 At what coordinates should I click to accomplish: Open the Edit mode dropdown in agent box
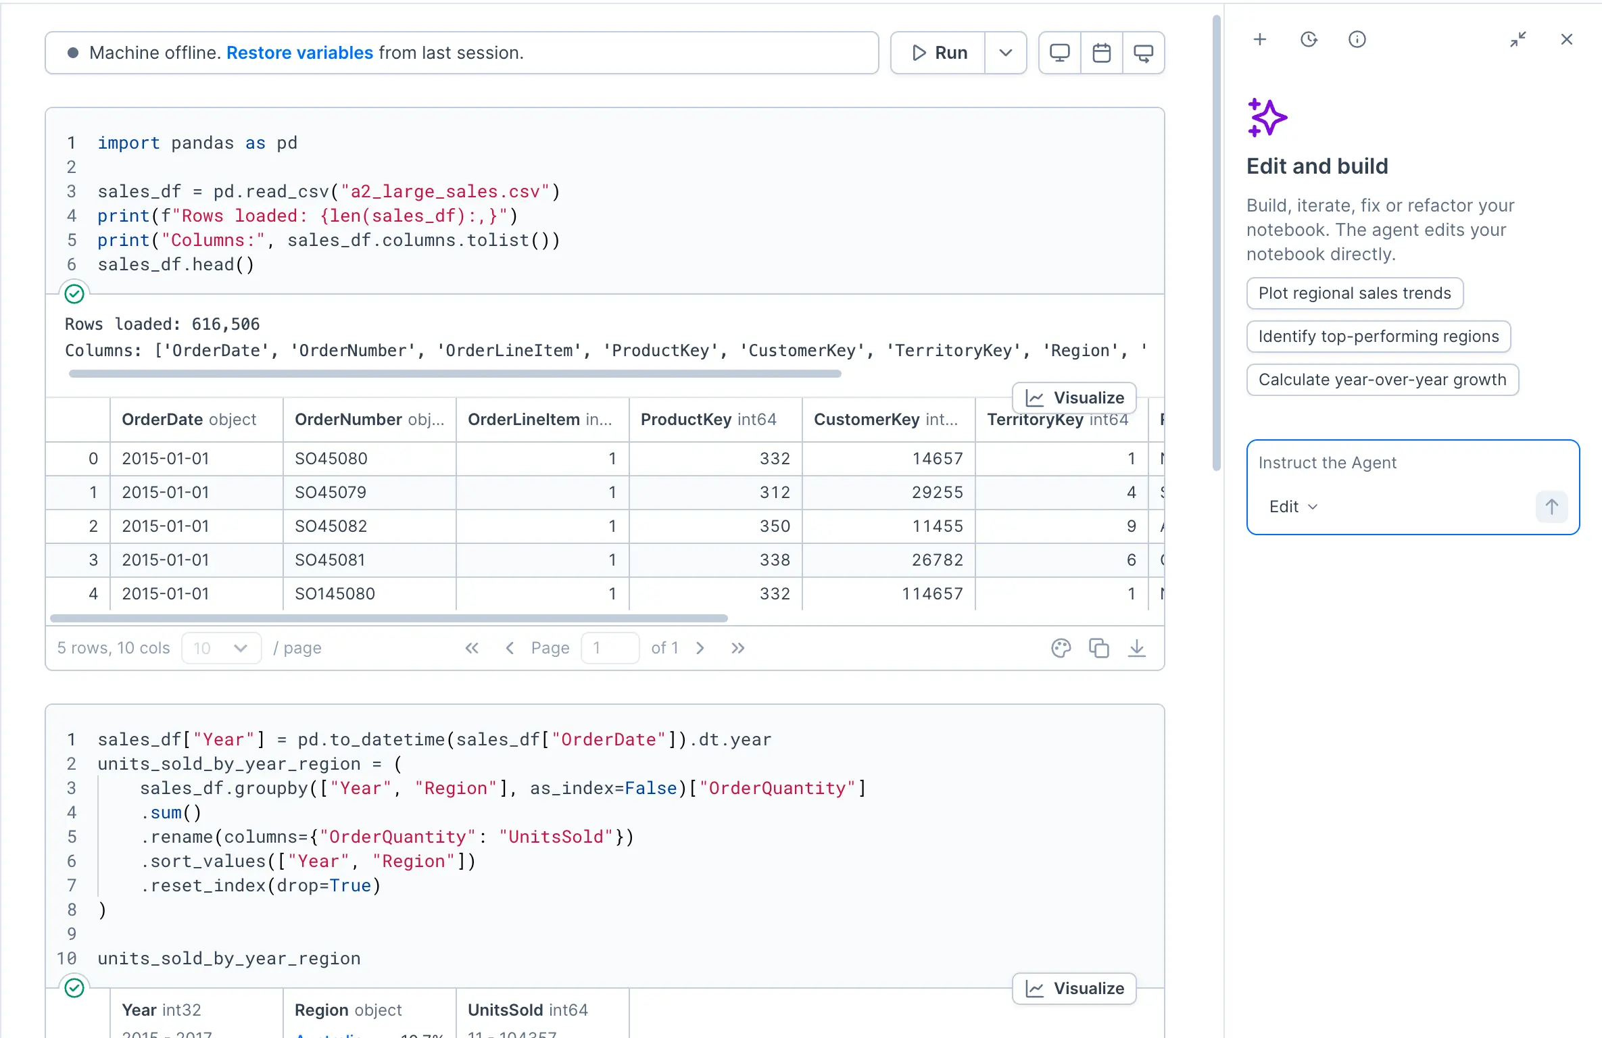(x=1293, y=507)
